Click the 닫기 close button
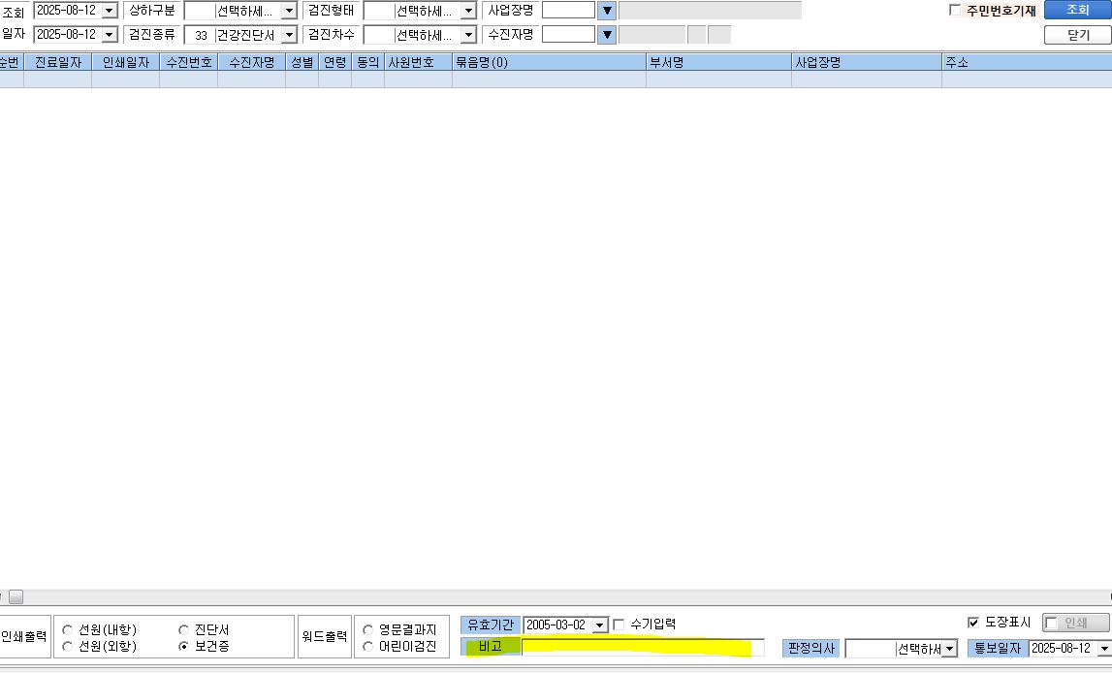 (x=1077, y=35)
